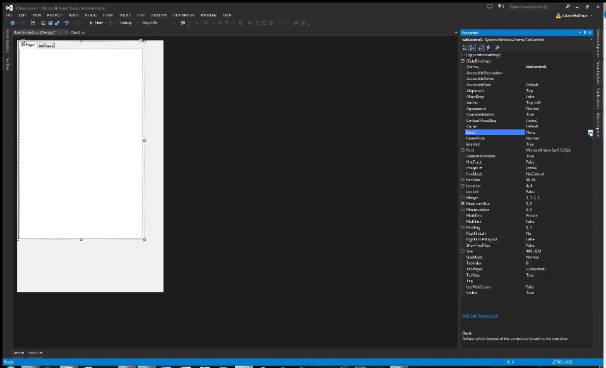This screenshot has width=606, height=368.
Task: Click the Categorized view icon in Properties
Action: 465,47
